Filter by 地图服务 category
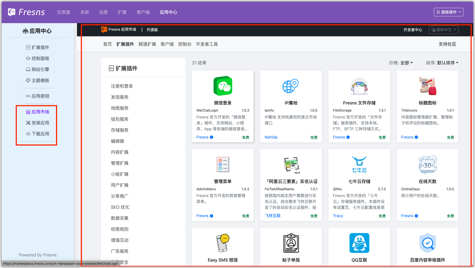 click(x=120, y=108)
